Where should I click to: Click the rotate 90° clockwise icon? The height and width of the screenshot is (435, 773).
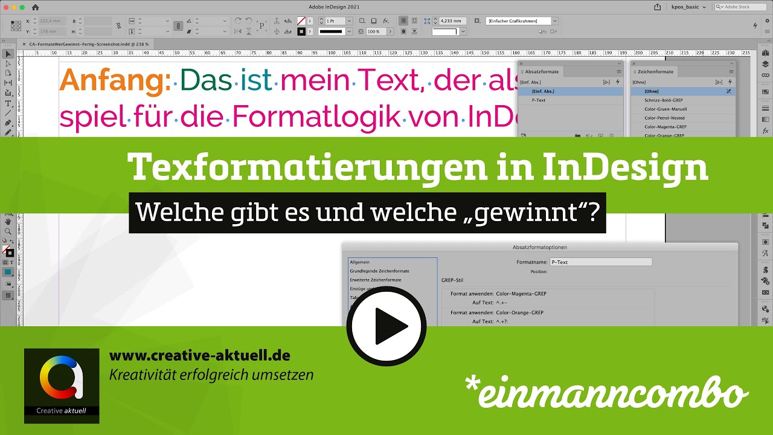[239, 21]
